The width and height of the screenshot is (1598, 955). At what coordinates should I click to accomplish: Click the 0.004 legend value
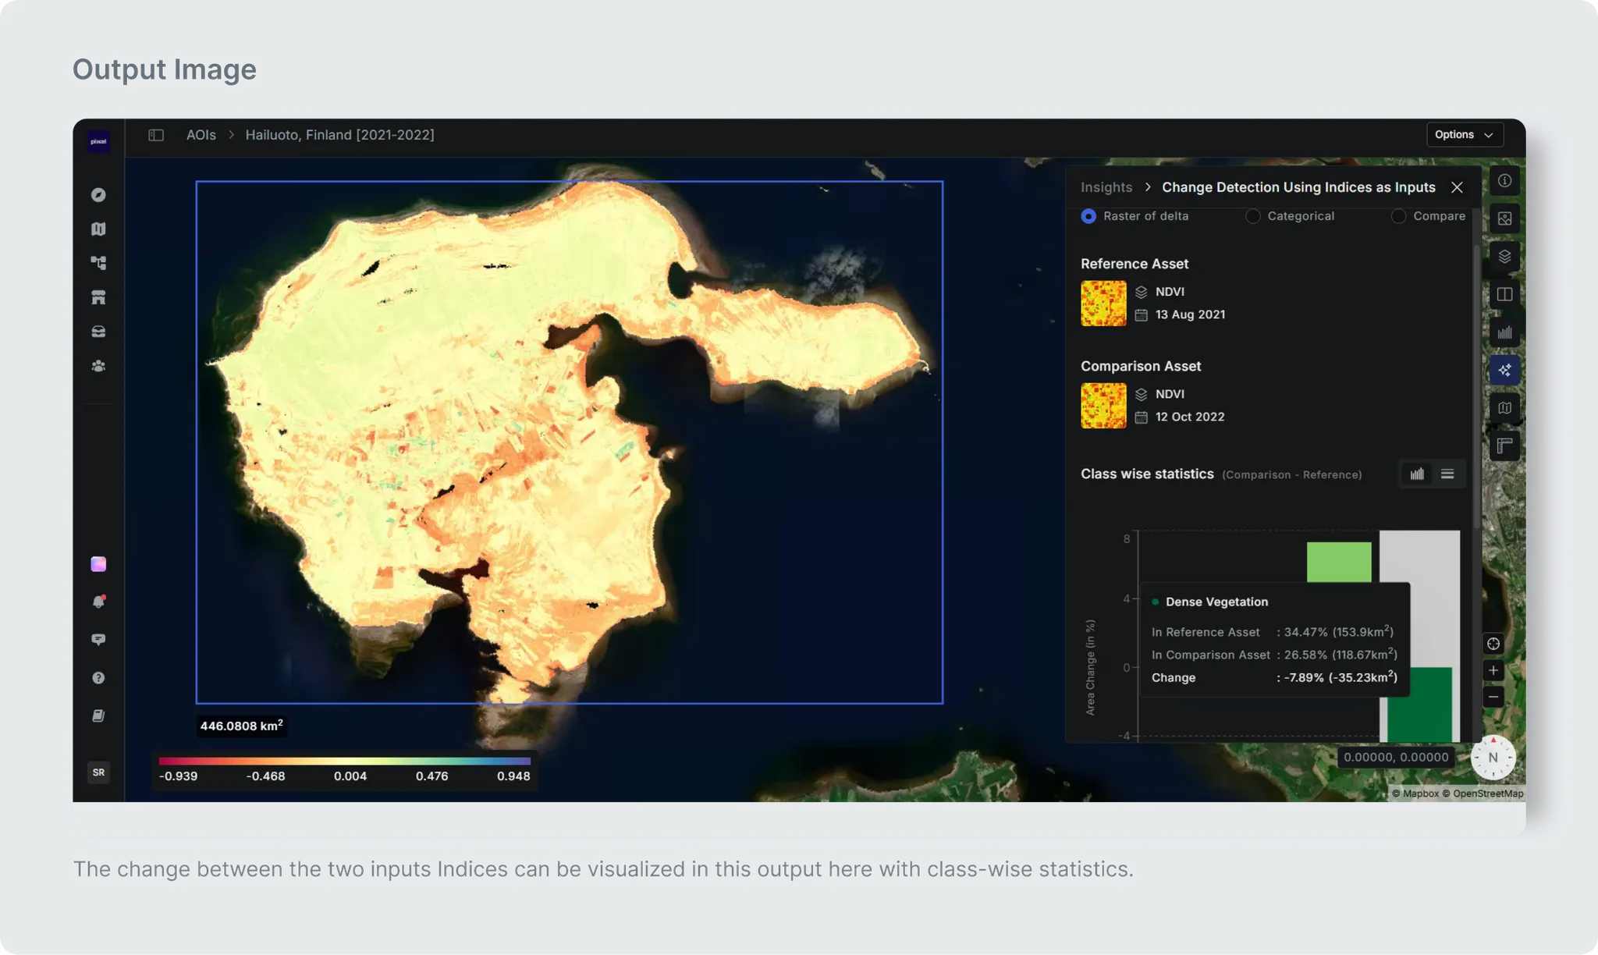pyautogui.click(x=350, y=776)
